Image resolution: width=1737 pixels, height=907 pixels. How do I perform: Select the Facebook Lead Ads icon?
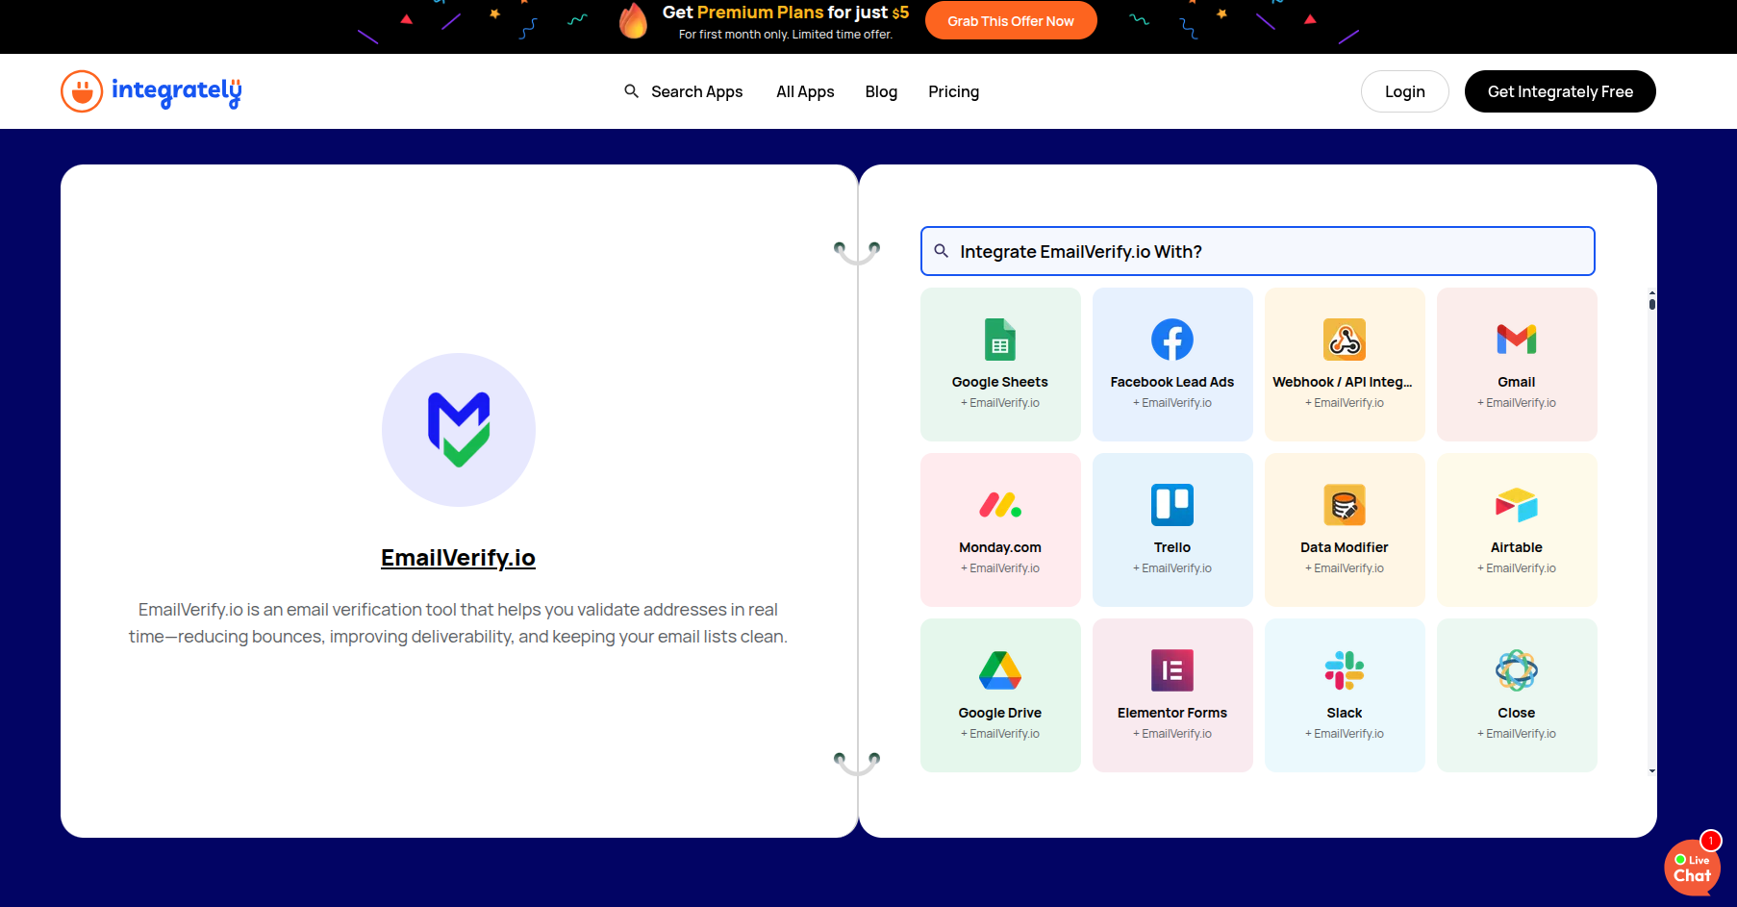click(x=1172, y=340)
